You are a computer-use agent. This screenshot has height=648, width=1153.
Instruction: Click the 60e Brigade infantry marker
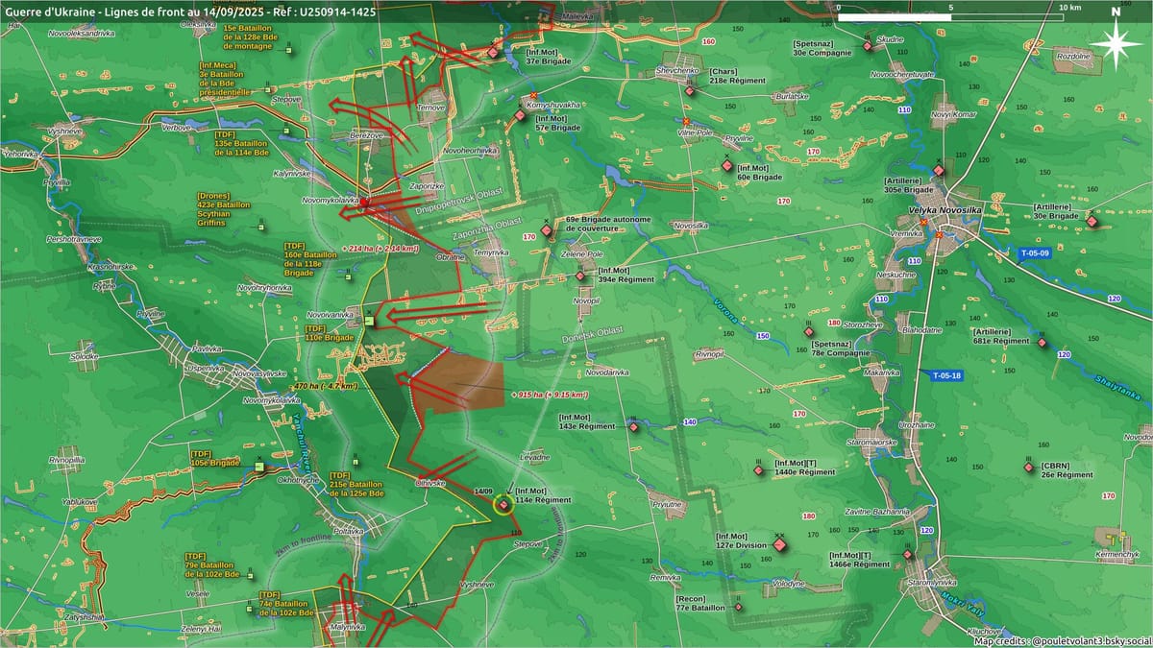(x=727, y=165)
